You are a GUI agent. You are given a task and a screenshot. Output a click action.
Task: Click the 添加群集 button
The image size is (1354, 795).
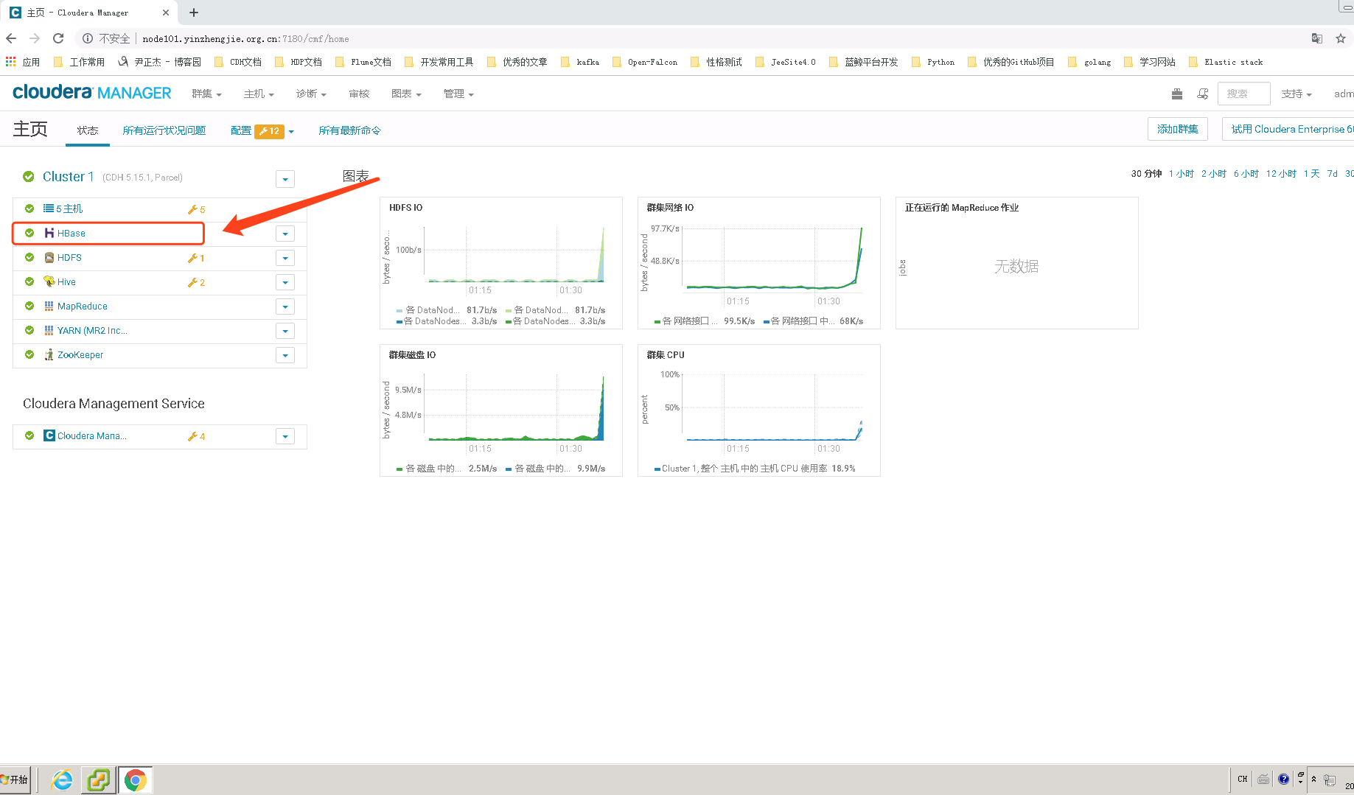(1177, 128)
